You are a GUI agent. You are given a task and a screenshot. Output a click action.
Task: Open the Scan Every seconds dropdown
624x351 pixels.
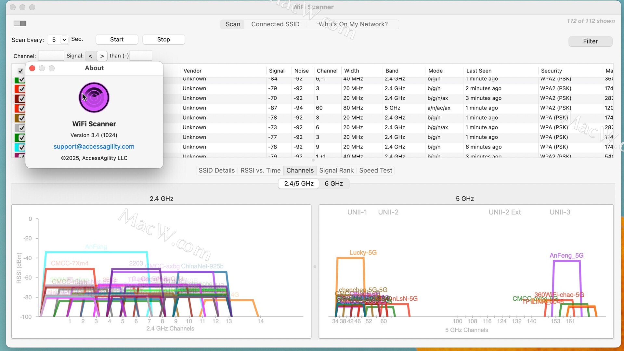coord(64,40)
